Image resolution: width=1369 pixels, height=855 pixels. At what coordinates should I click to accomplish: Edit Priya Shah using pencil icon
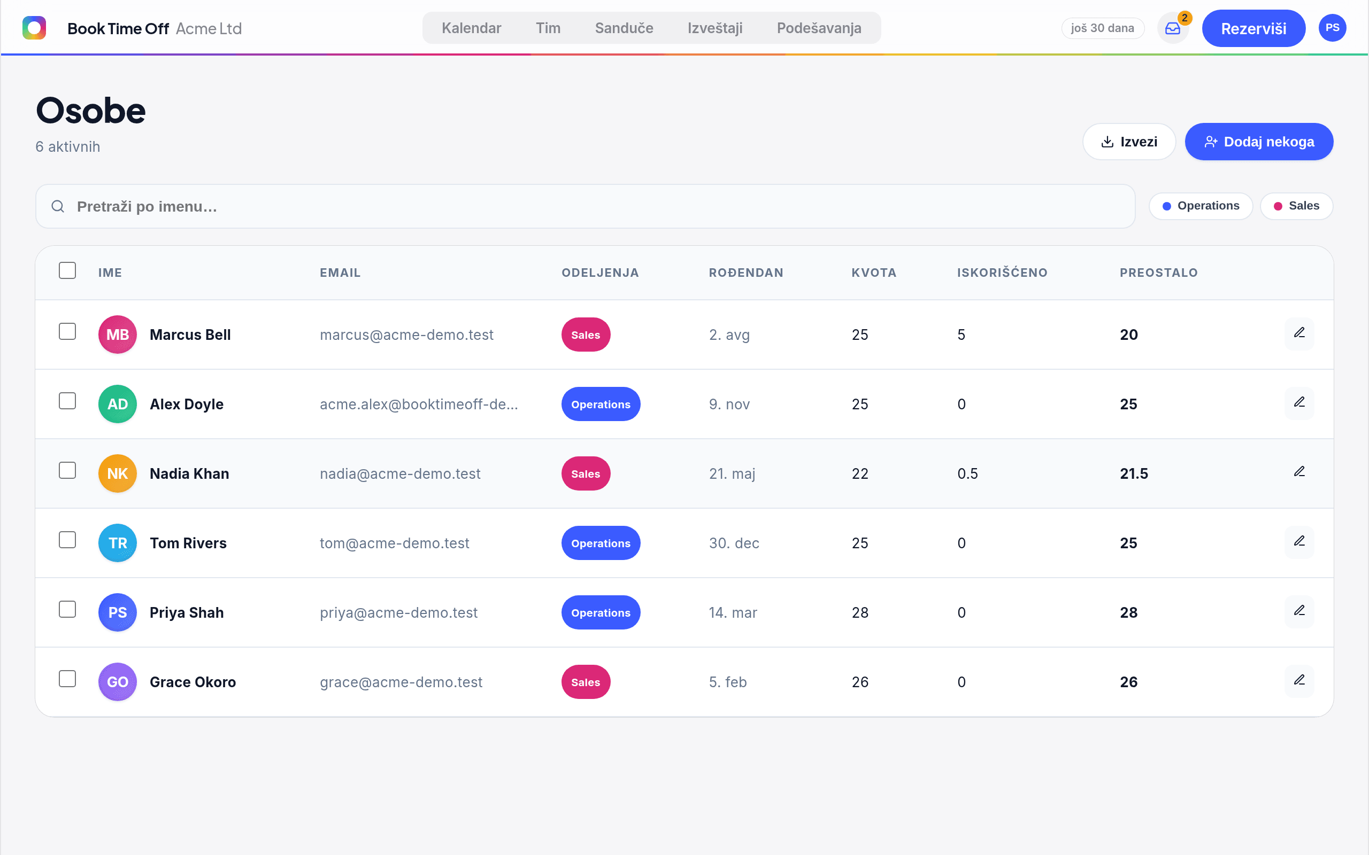click(x=1299, y=611)
